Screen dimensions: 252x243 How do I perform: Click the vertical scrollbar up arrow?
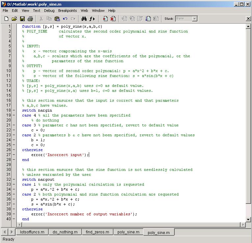248,26
